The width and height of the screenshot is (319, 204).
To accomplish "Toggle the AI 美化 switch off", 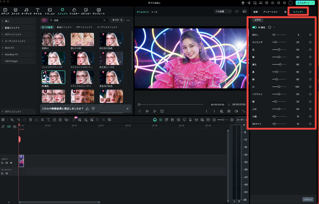I will pos(254,27).
